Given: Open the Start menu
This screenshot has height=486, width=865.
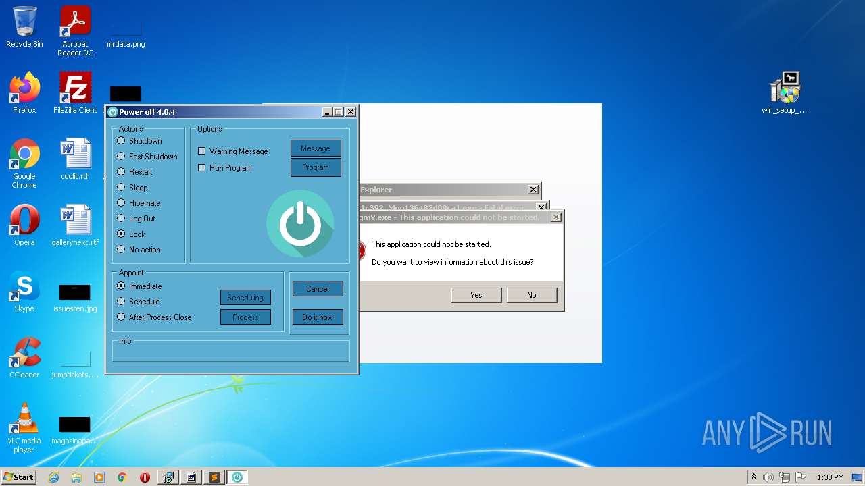Looking at the screenshot, I should pos(19,477).
